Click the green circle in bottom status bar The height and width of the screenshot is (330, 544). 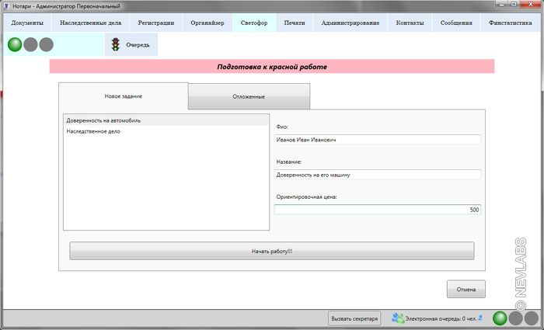click(x=500, y=318)
